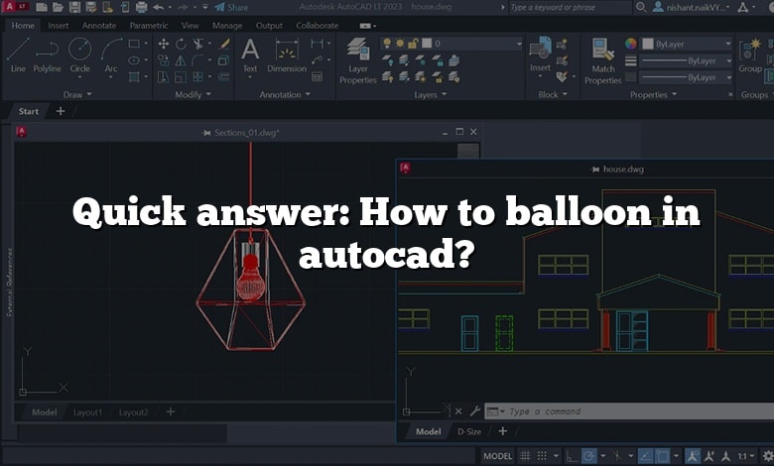Select the Line tool
This screenshot has width=774, height=466.
[x=18, y=56]
